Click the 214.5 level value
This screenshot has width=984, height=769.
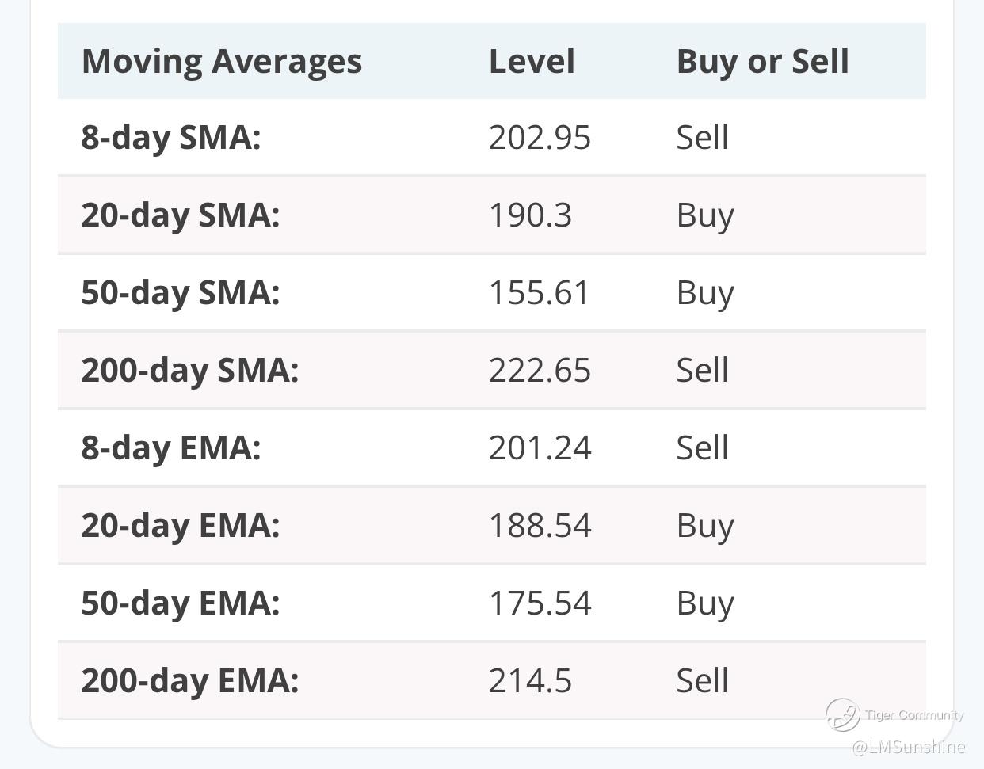pos(530,680)
